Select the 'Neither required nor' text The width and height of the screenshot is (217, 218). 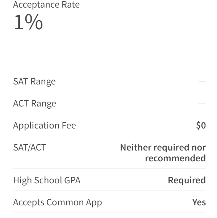click(x=163, y=147)
